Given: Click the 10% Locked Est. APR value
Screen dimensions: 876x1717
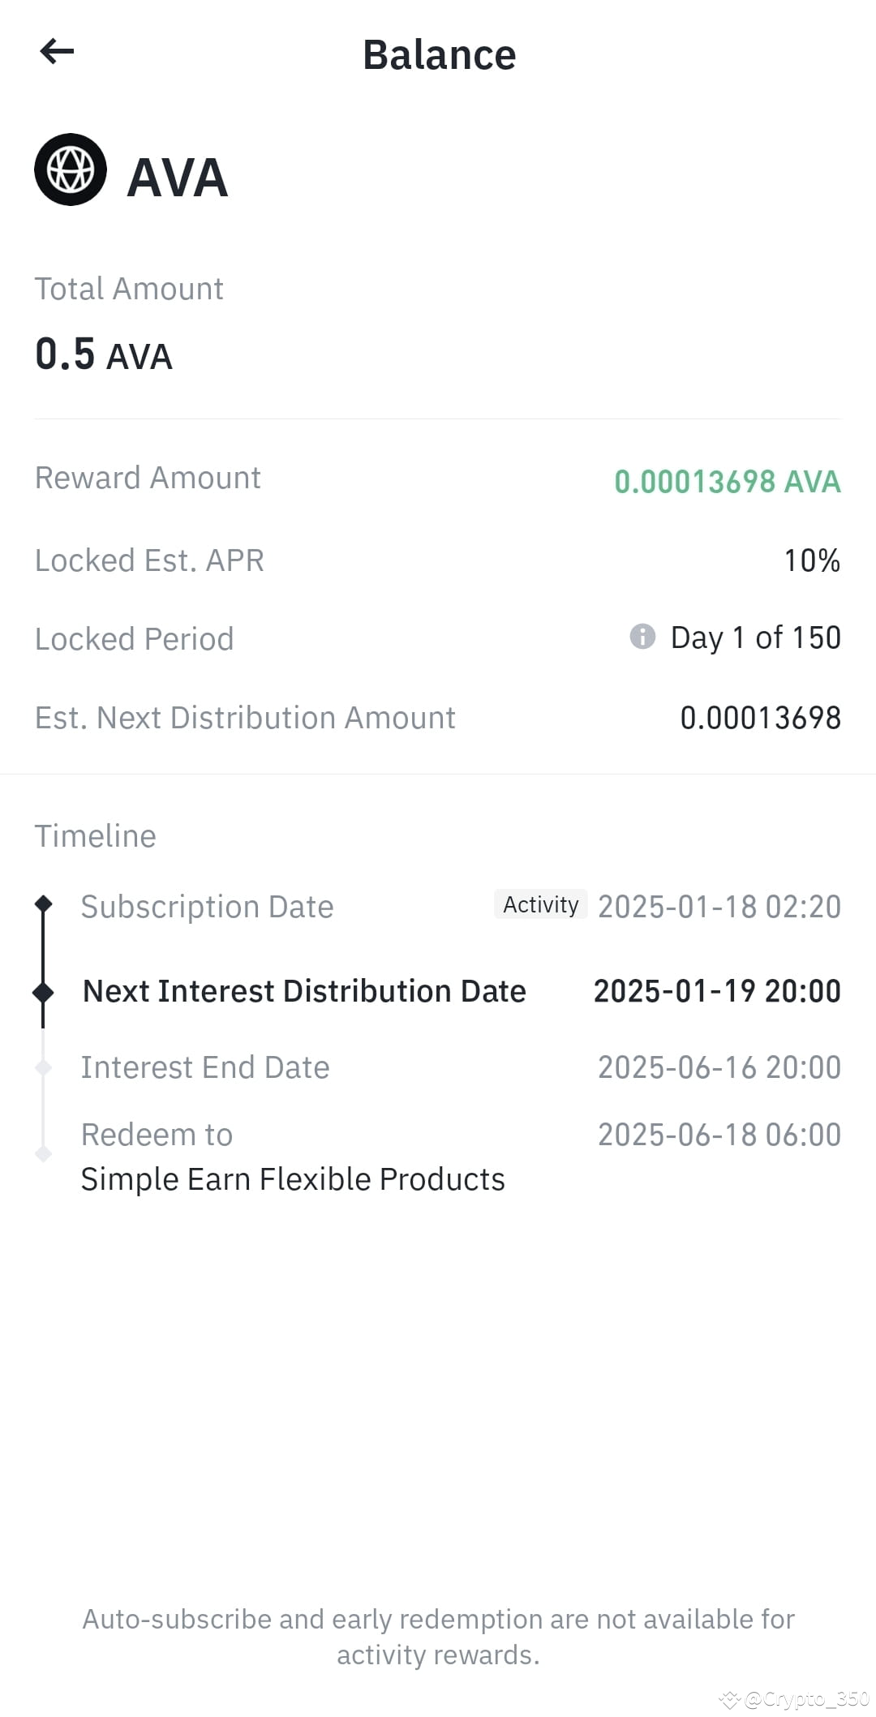Looking at the screenshot, I should tap(812, 560).
